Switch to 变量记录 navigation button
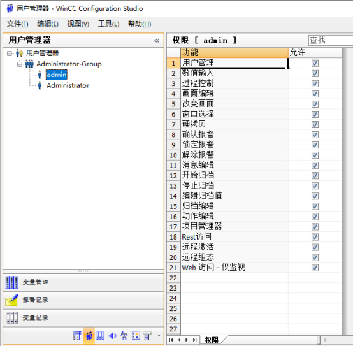 tap(83, 317)
